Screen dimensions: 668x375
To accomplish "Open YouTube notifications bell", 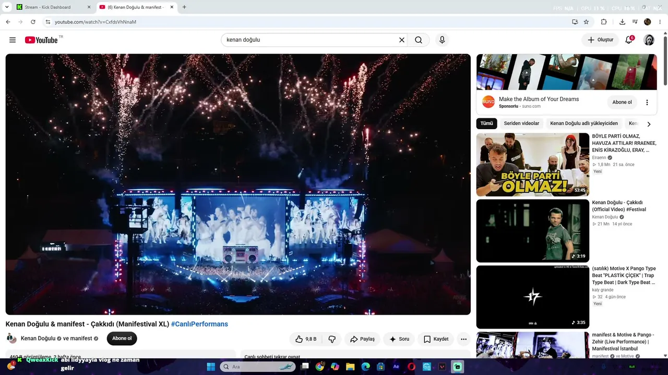I will (629, 40).
